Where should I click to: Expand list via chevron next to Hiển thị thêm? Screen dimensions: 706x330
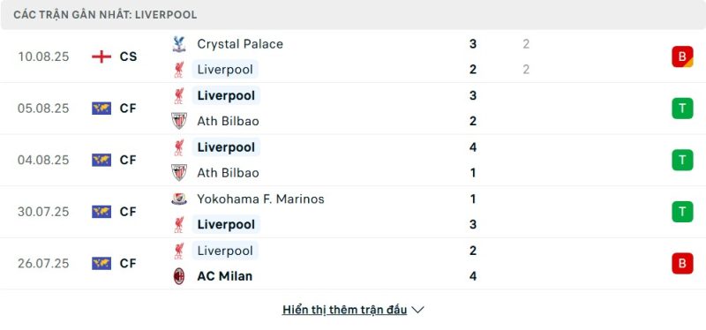[x=417, y=311]
